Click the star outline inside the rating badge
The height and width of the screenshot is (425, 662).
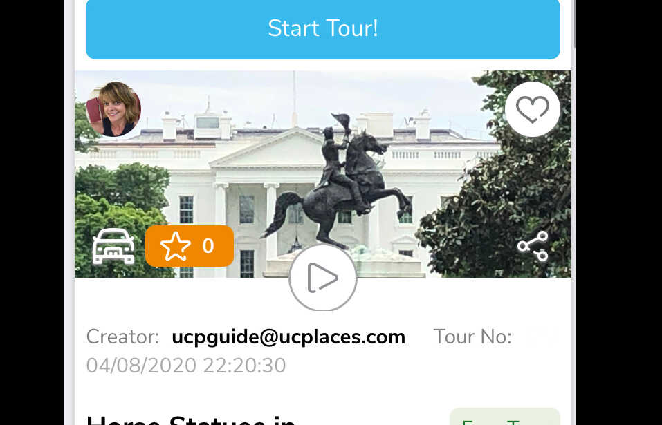[175, 246]
